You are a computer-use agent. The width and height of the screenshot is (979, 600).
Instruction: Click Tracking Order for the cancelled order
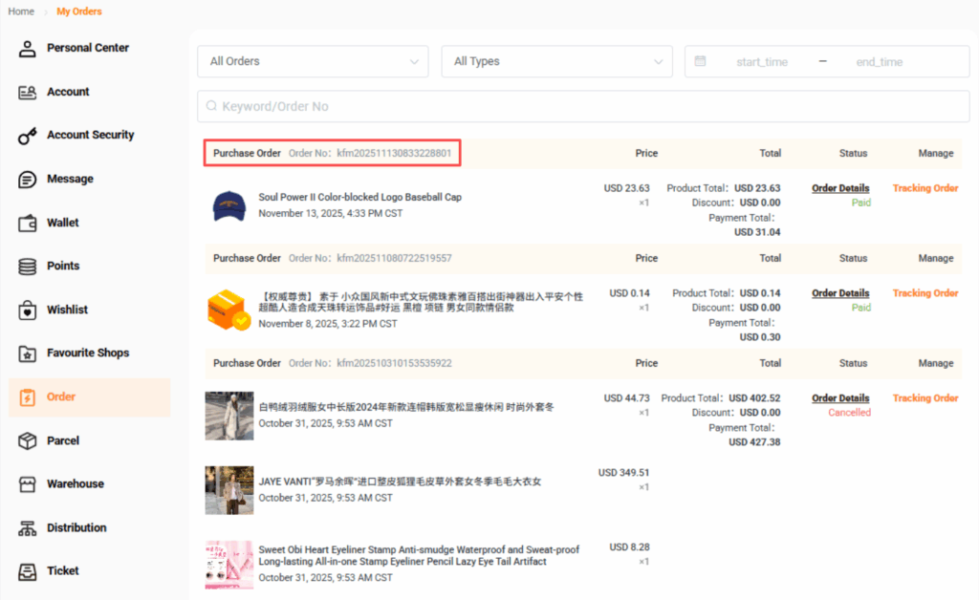point(925,398)
